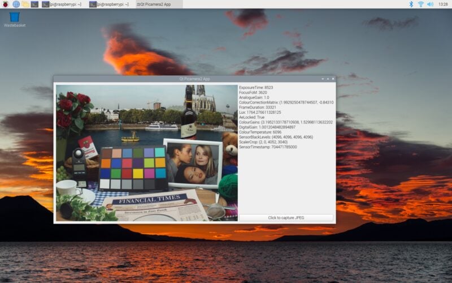Open the Wi-Fi network menu

420,4
